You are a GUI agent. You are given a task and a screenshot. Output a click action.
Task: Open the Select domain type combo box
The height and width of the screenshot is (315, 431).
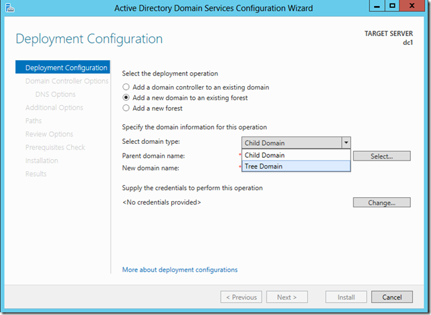tap(296, 143)
